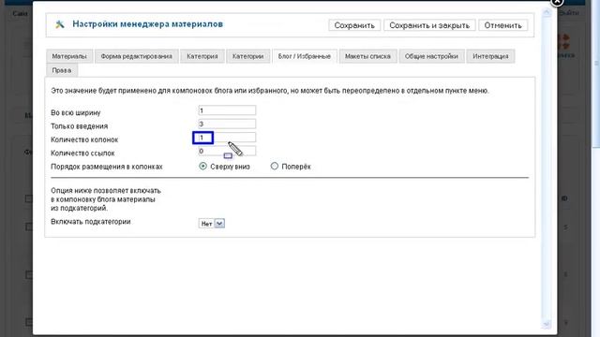Viewport: 600px width, 337px height.
Task: Open the Категория tab
Action: (202, 56)
